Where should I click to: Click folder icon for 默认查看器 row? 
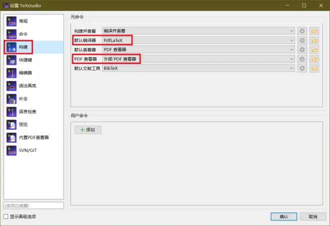pos(314,49)
